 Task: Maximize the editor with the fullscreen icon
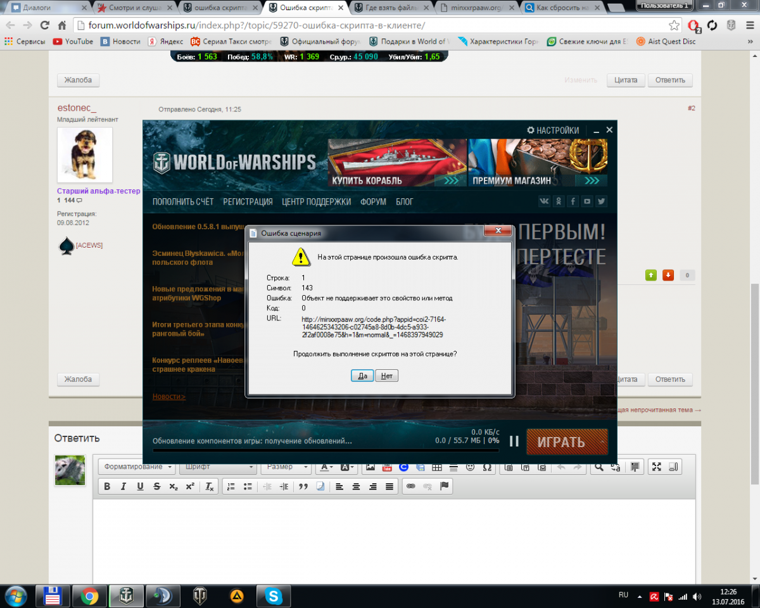657,467
